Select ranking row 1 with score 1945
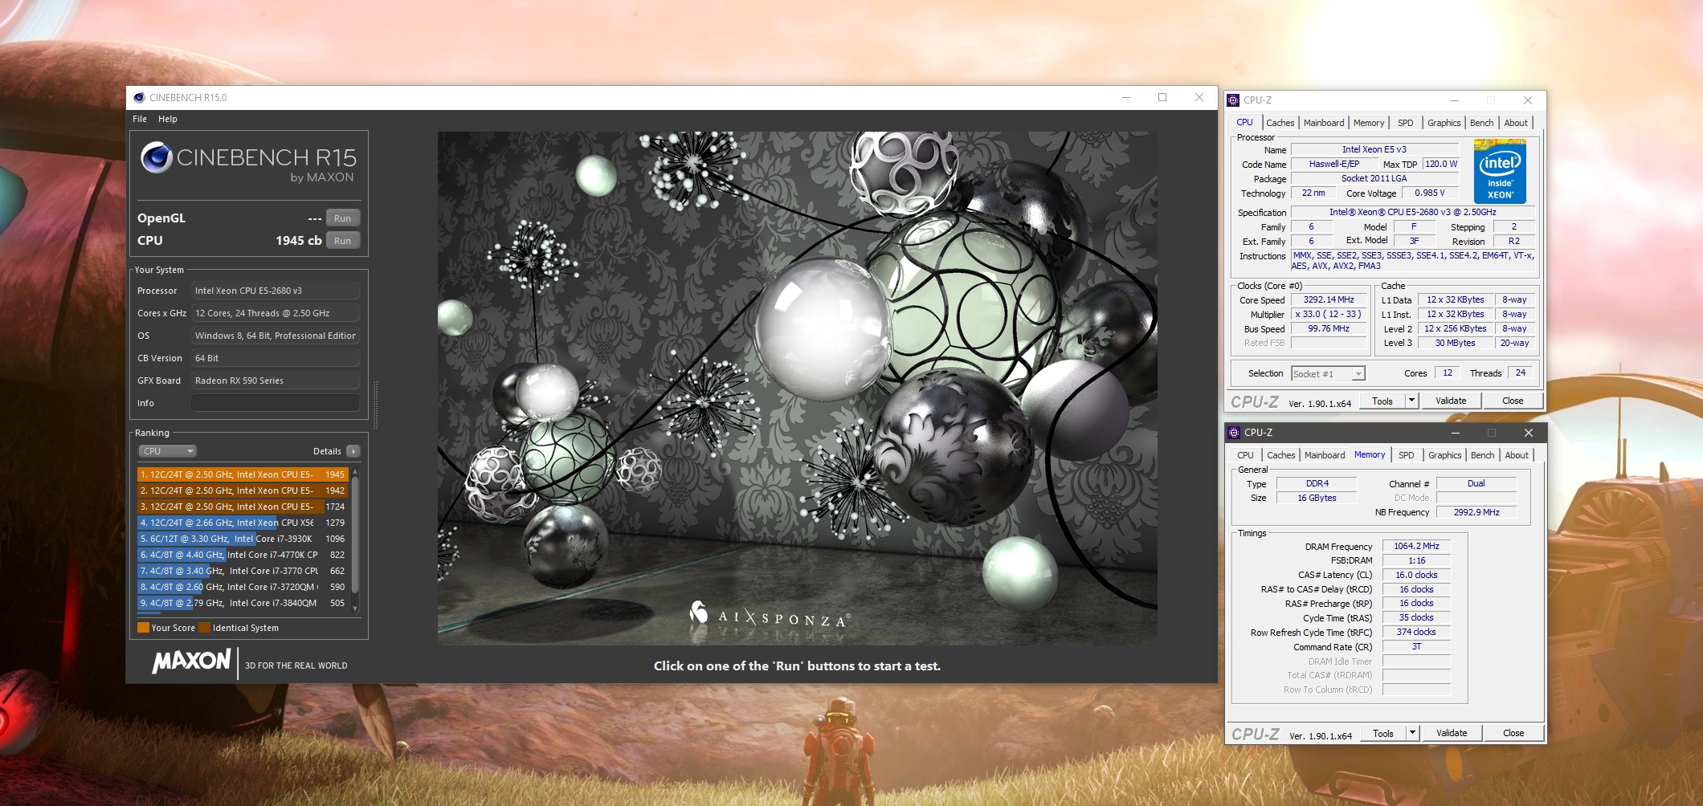The width and height of the screenshot is (1703, 806). pyautogui.click(x=243, y=474)
